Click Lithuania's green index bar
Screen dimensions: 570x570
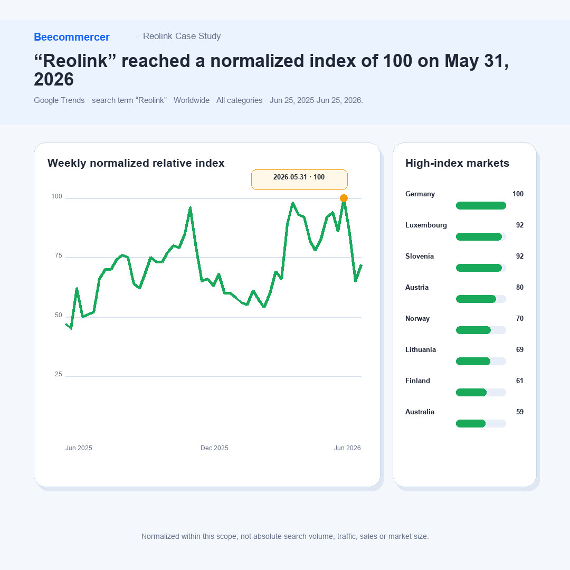pyautogui.click(x=473, y=362)
